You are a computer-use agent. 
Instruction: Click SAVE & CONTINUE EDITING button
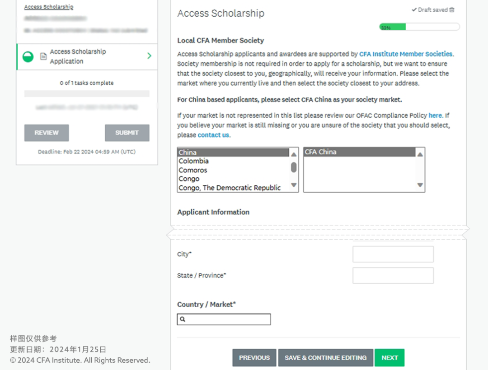[325, 357]
